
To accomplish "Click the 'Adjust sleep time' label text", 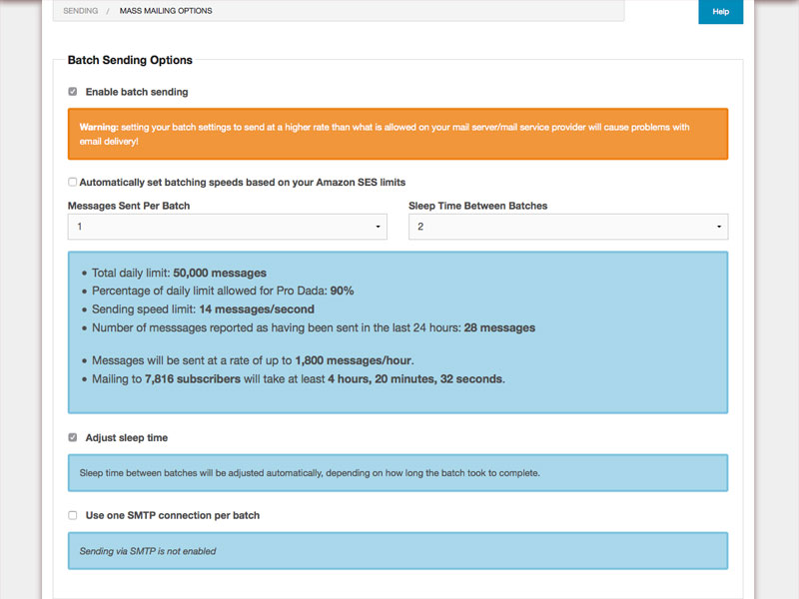I will pyautogui.click(x=127, y=437).
